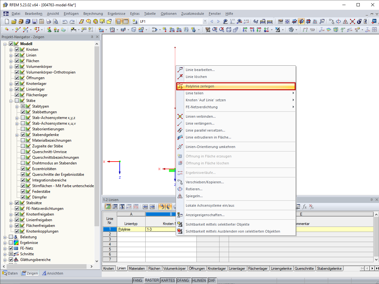The height and width of the screenshot is (284, 379).
Task: Toggle the Project Navigator toolbar icon
Action: click(x=119, y=21)
